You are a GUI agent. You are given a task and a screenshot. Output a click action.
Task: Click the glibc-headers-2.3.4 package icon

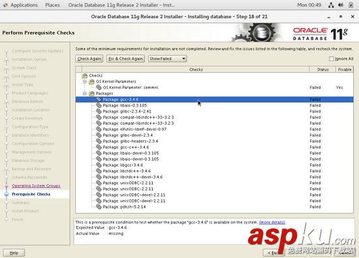pyautogui.click(x=99, y=141)
